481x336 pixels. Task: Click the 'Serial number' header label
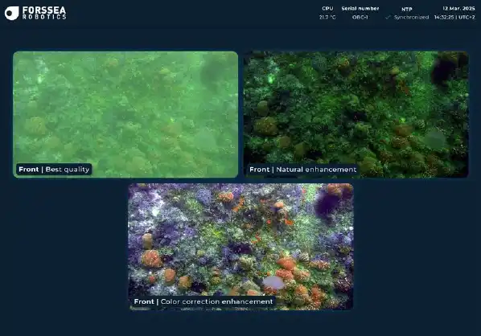(x=360, y=9)
